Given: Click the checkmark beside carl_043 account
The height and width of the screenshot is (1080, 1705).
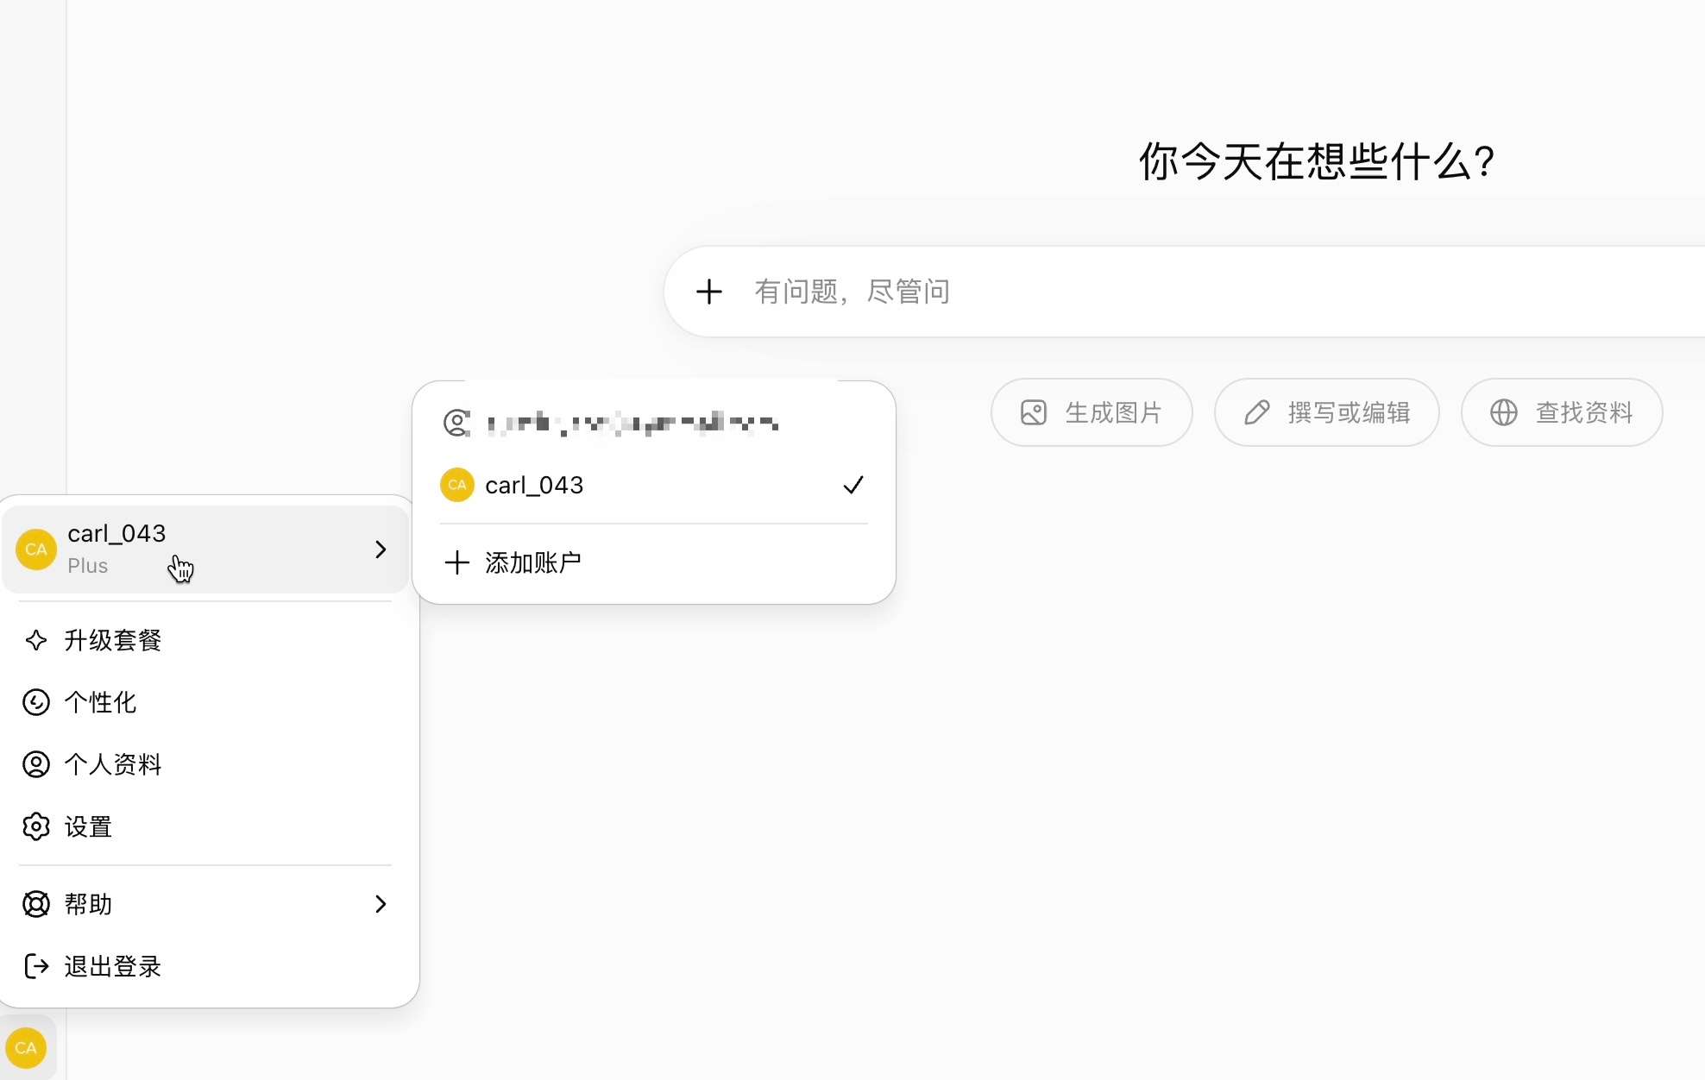Looking at the screenshot, I should point(853,485).
